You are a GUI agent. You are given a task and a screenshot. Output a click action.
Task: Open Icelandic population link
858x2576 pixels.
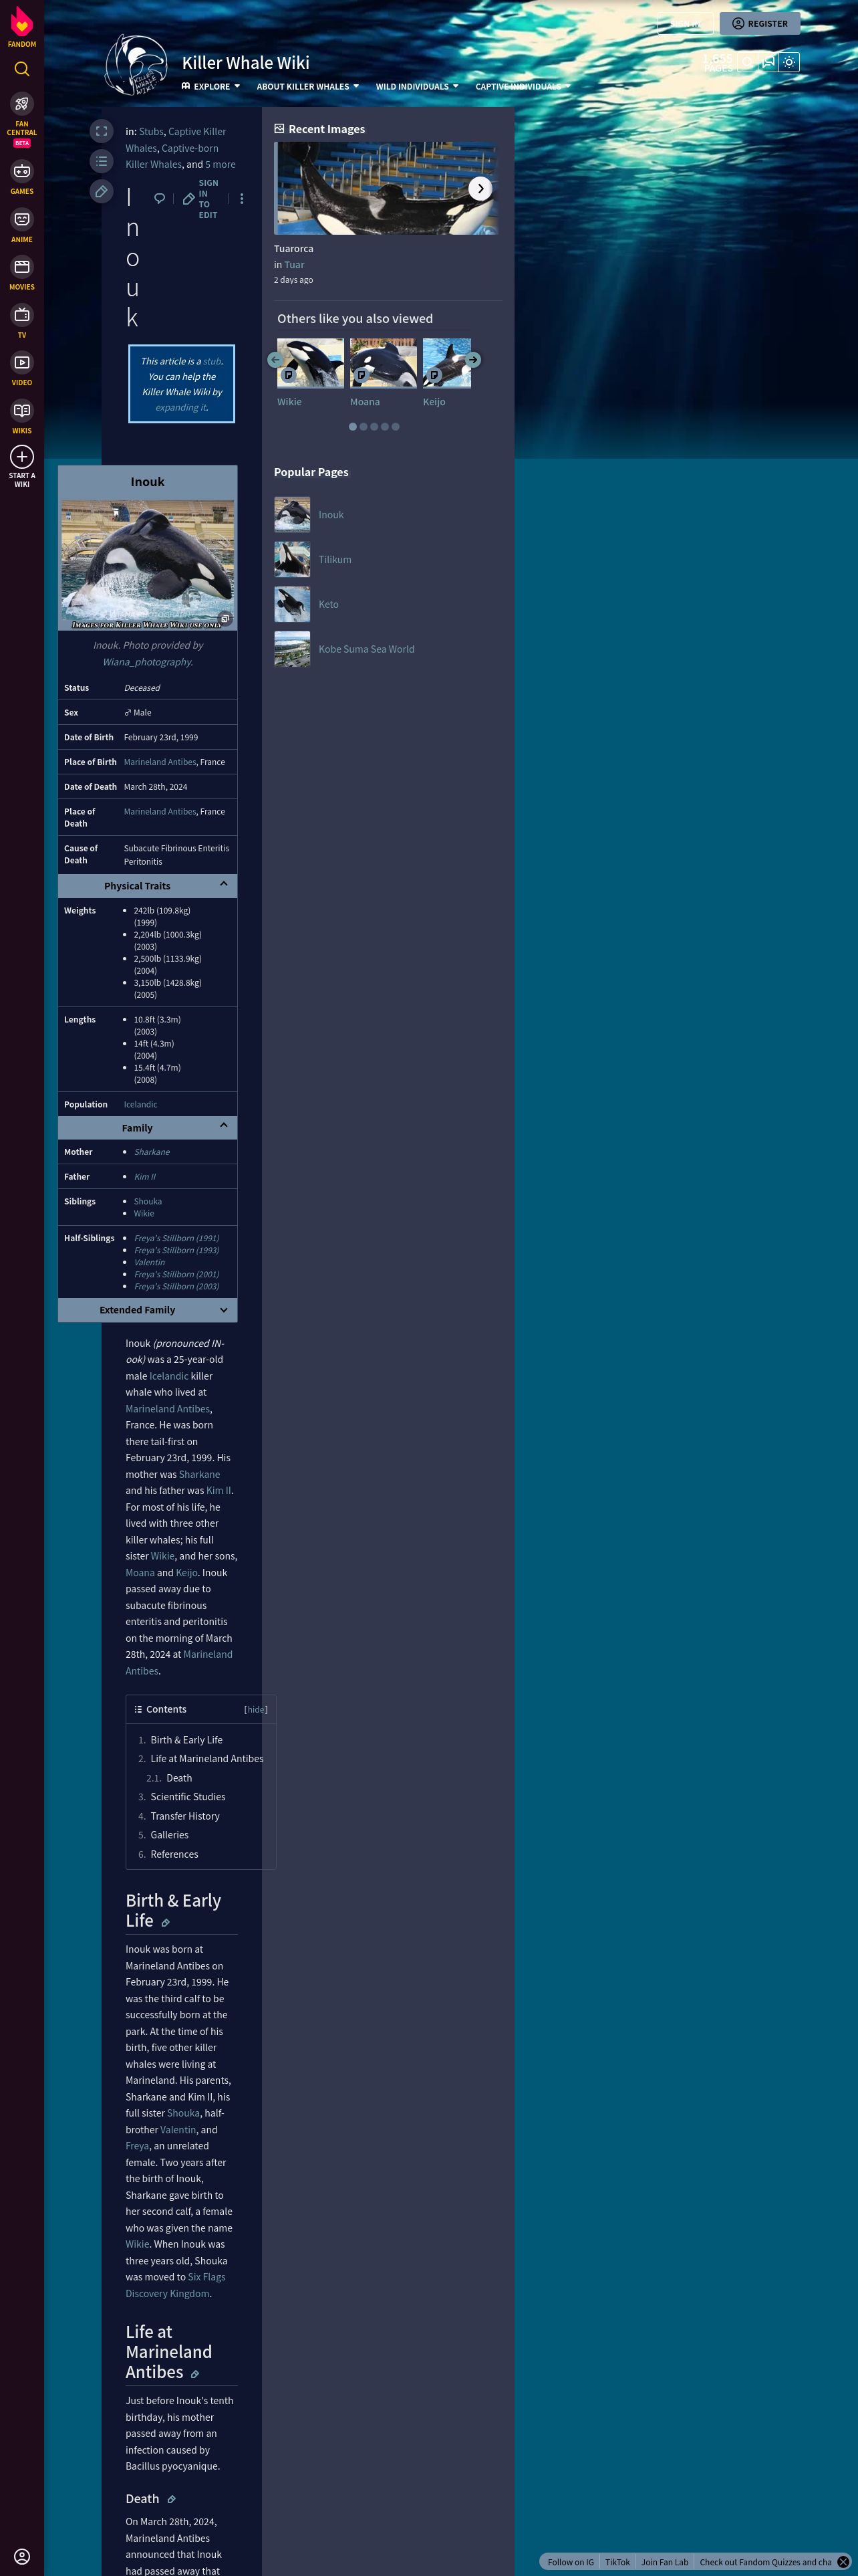(141, 1104)
